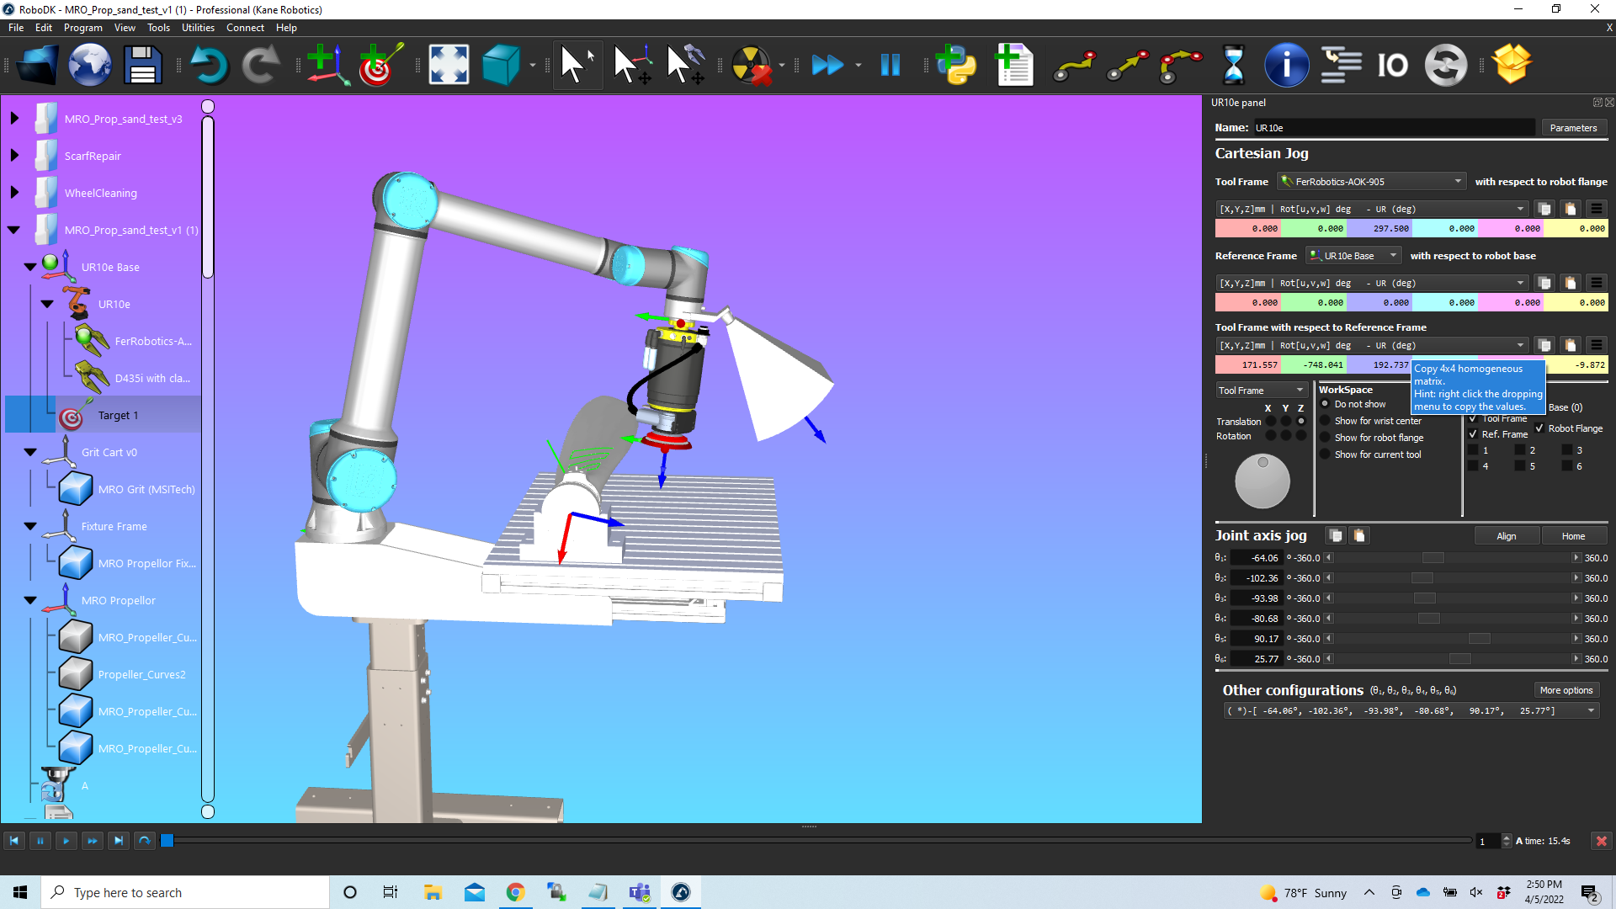Open the IO instruction icon

click(1392, 65)
